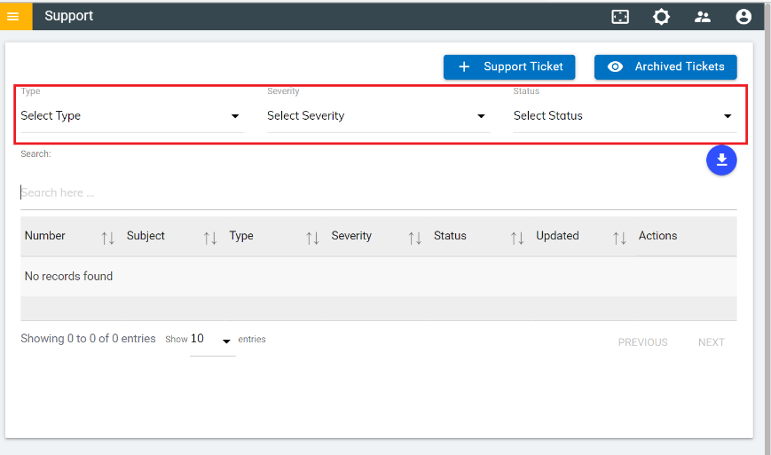The height and width of the screenshot is (455, 771).
Task: Sort tickets by Severity column
Action: pos(414,238)
